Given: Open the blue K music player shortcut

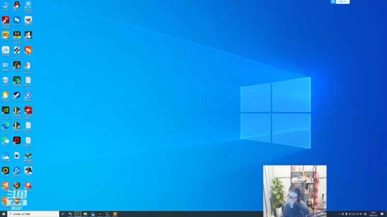Looking at the screenshot, I should coord(28,95).
